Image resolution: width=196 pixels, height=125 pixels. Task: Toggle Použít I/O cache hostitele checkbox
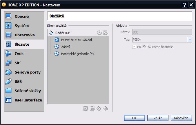click(134, 47)
